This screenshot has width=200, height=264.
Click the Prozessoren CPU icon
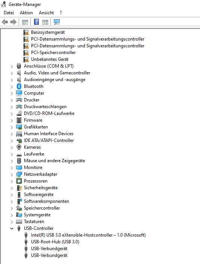point(19,181)
